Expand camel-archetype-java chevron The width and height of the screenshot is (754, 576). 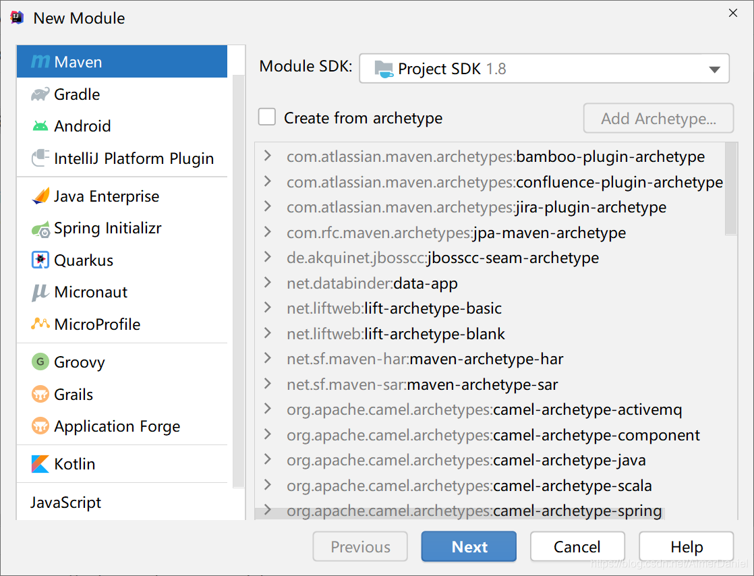click(268, 459)
